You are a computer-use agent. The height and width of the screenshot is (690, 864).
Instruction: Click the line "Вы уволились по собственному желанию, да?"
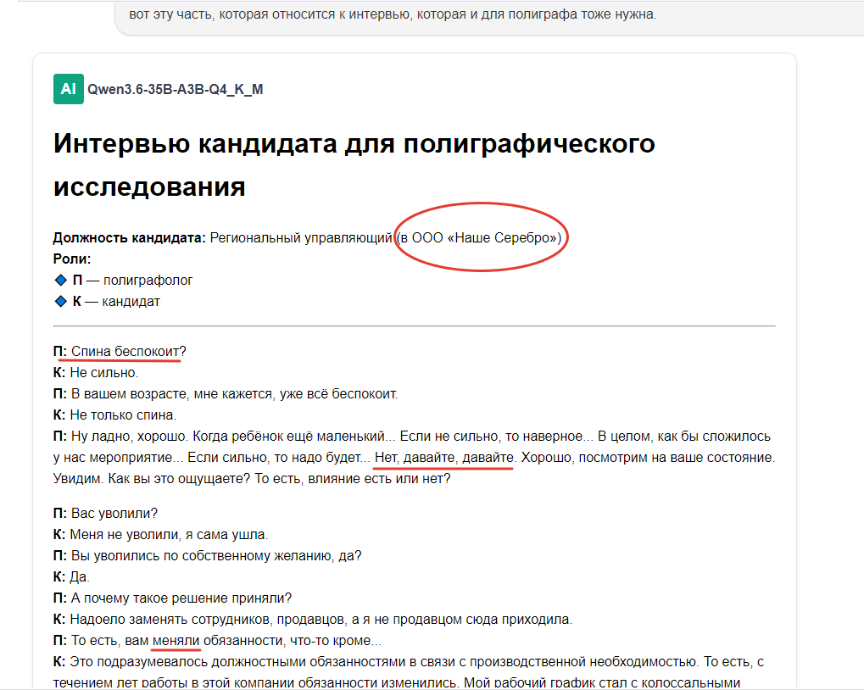(216, 555)
